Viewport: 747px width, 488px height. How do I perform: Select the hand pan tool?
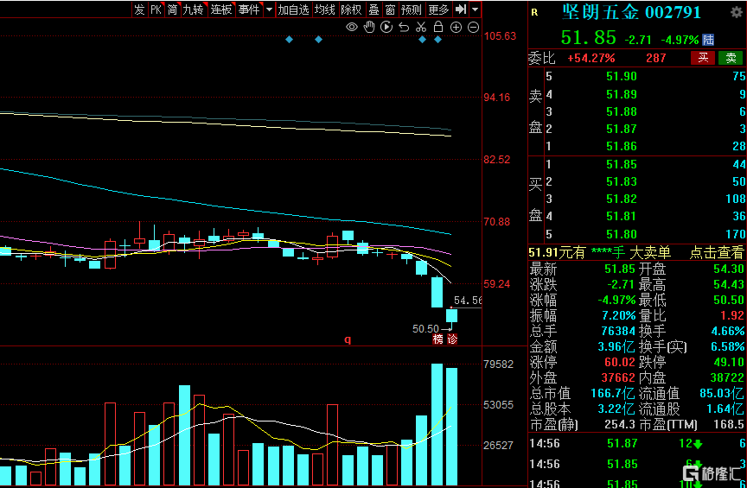pyautogui.click(x=369, y=27)
